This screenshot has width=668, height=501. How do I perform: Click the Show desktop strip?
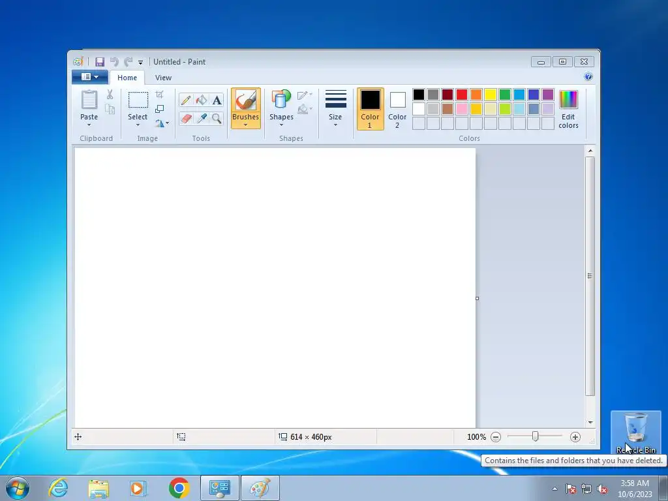click(x=663, y=488)
